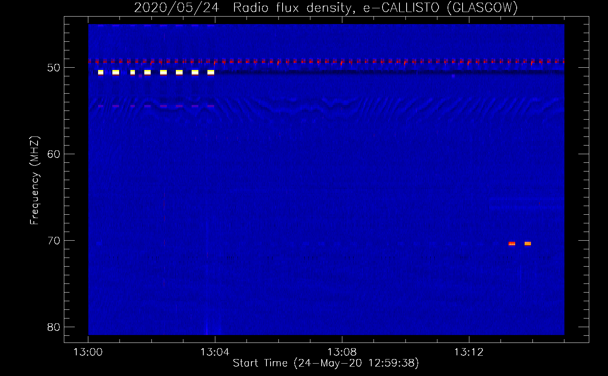Viewport: 608px width, 376px height.
Task: Click the orange burst right of the red one at 70 MHz
Action: (x=528, y=244)
